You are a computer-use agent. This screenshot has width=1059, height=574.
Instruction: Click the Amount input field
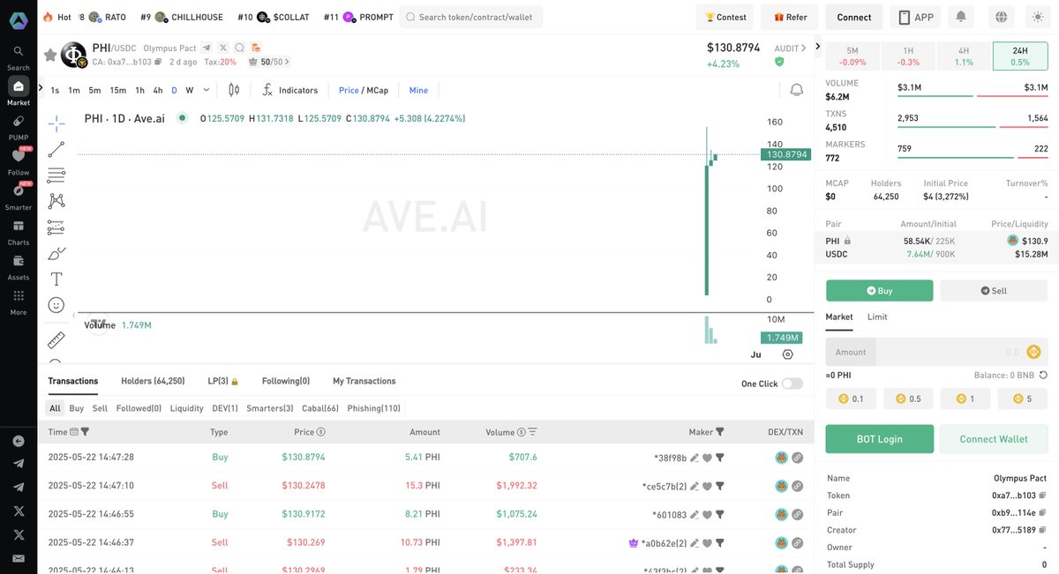[x=935, y=352]
